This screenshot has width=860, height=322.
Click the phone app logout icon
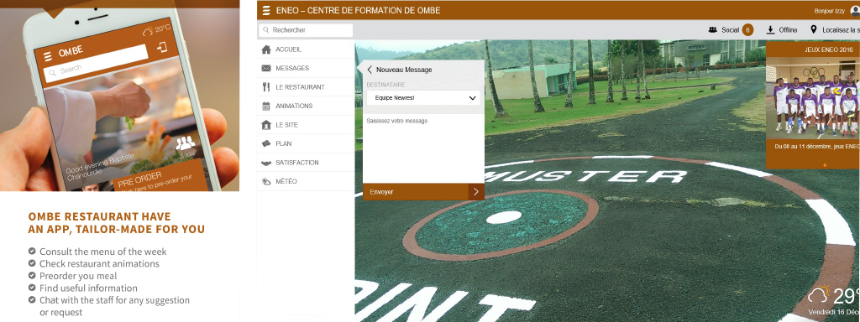point(162,47)
